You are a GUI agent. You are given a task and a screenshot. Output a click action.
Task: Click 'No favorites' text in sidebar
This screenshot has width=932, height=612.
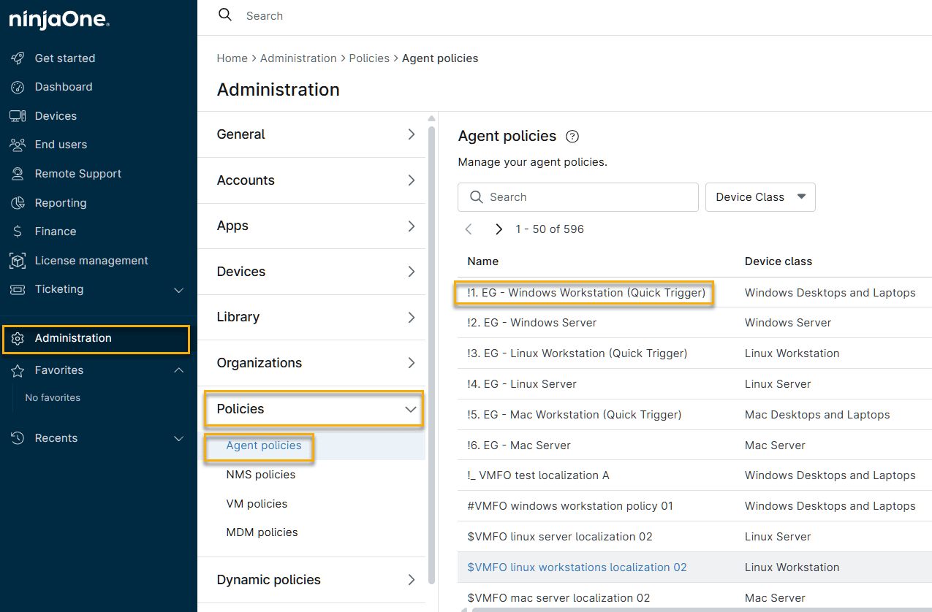53,398
